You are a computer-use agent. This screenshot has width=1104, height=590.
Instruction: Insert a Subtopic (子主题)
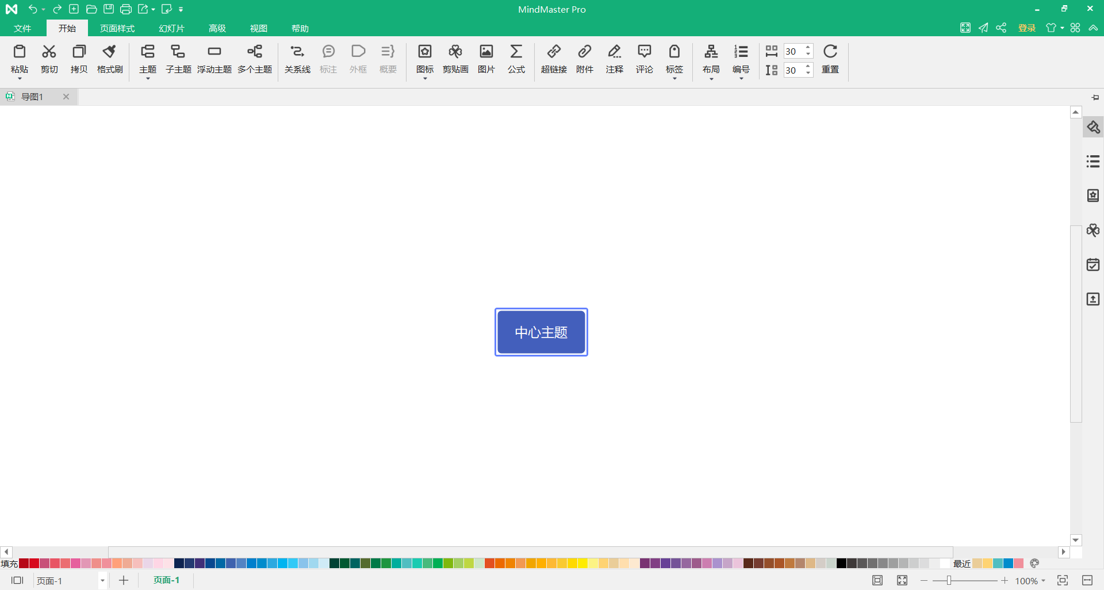point(178,59)
